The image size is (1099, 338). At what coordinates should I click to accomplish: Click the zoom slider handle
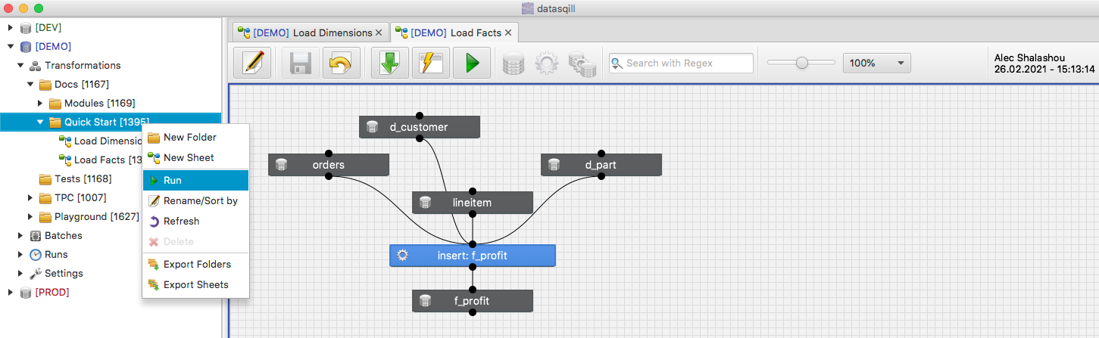coord(802,64)
